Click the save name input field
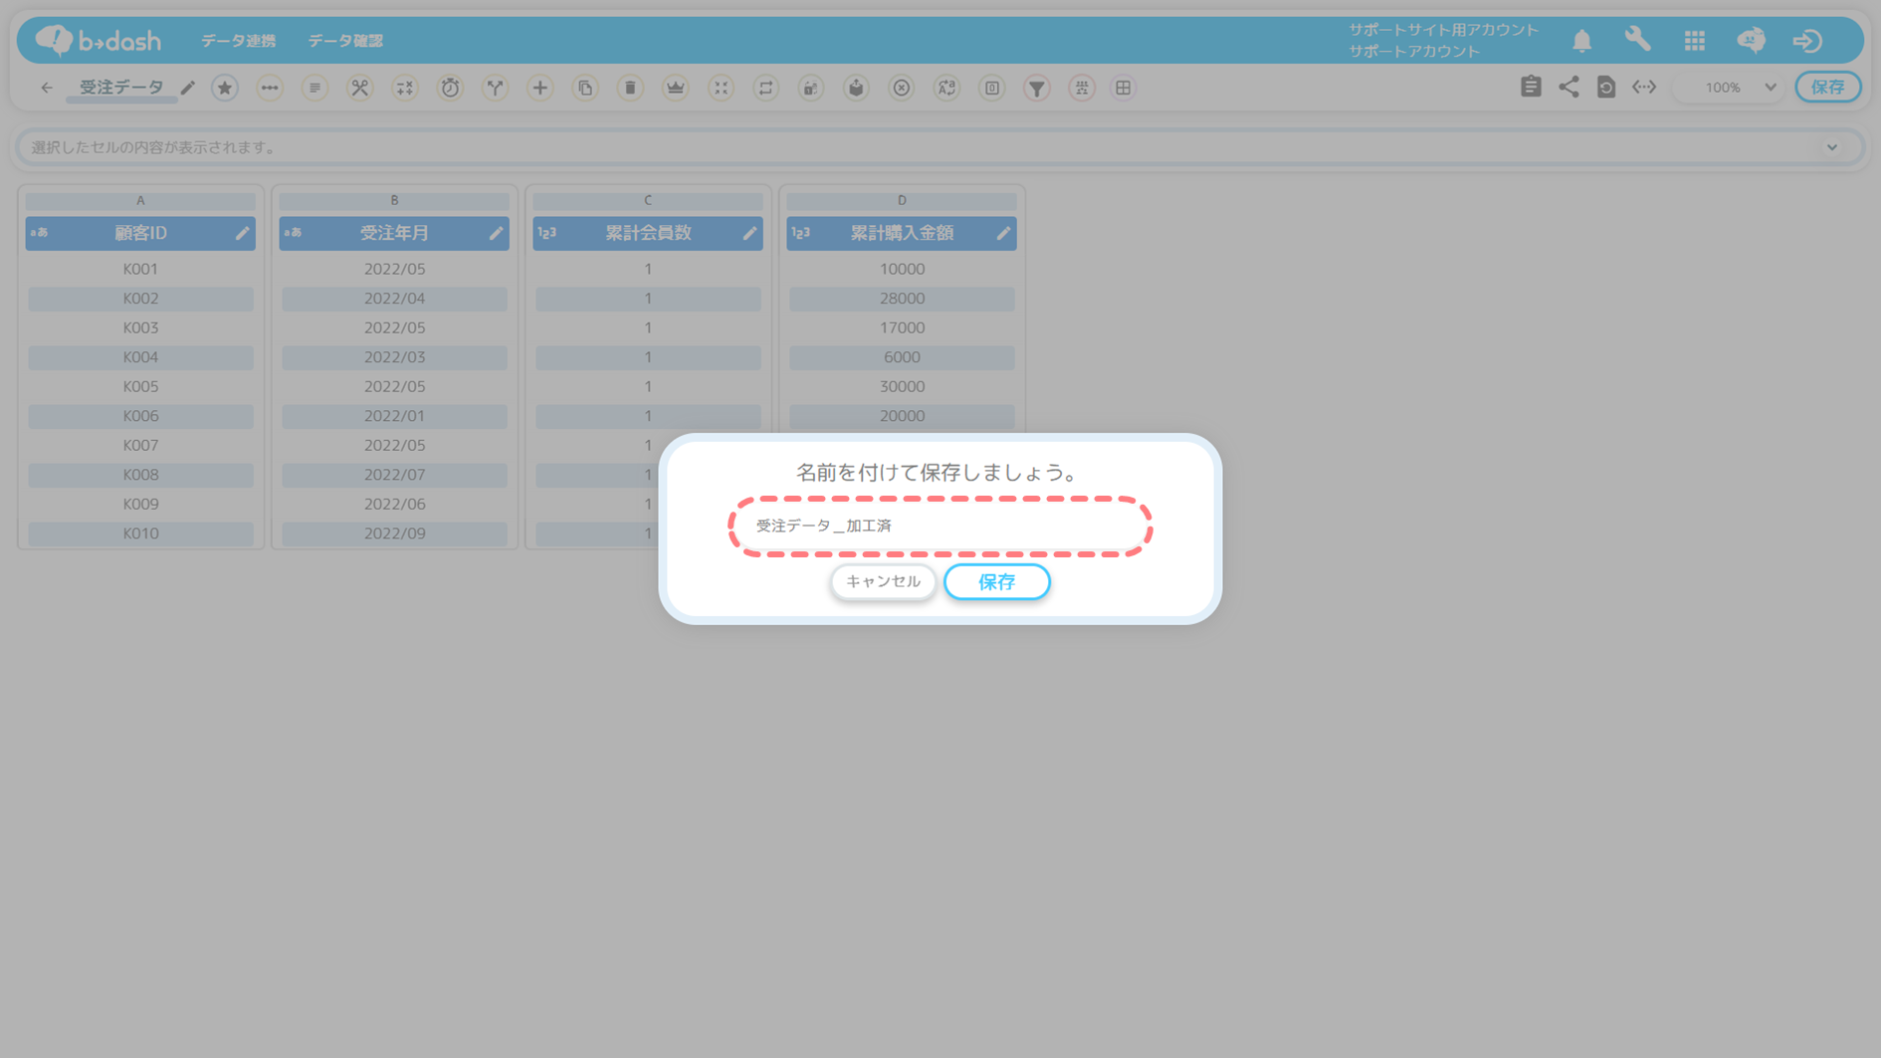 [940, 526]
